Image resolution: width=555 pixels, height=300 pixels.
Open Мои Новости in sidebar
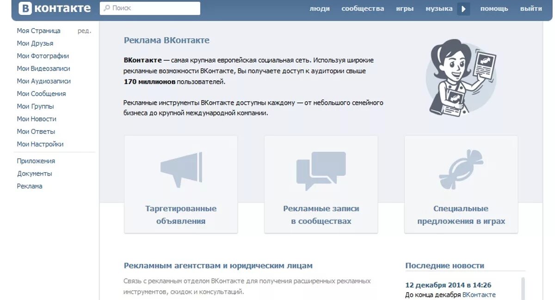click(37, 119)
